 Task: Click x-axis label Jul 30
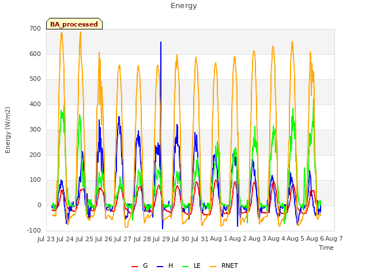(x=180, y=239)
